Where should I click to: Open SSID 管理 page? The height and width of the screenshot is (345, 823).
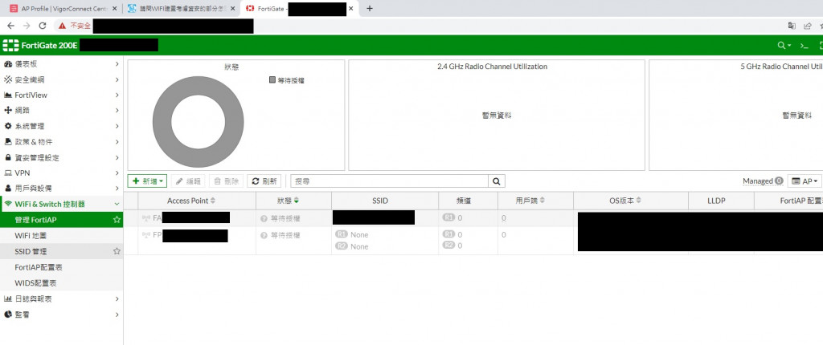61,251
